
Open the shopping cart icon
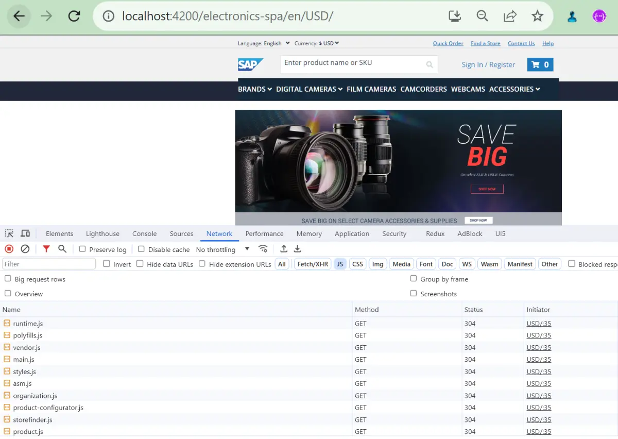540,64
